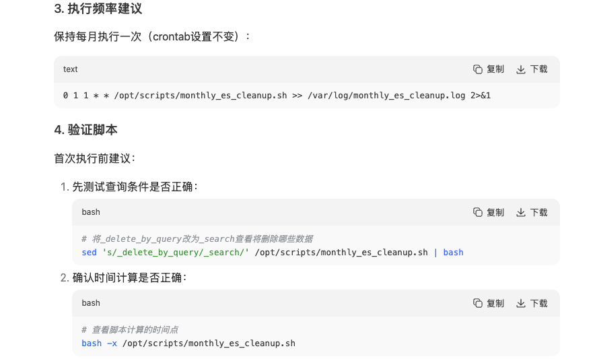
Task: Click the 'bash -x /opt/scripts' command line
Action: (188, 344)
